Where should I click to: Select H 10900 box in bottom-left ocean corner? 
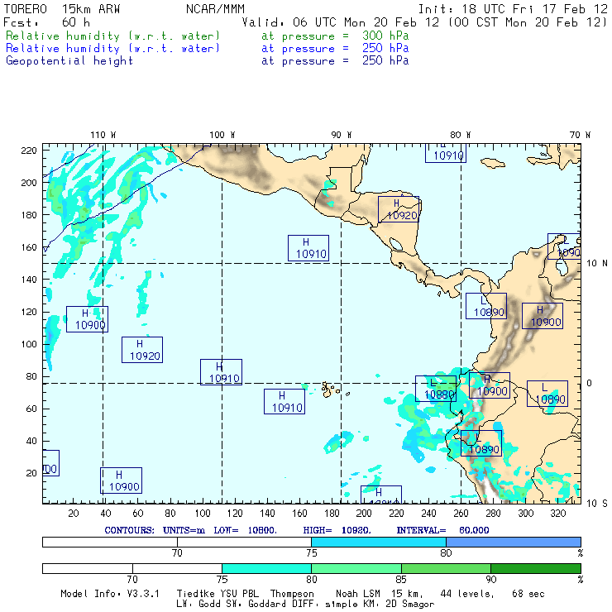121,481
